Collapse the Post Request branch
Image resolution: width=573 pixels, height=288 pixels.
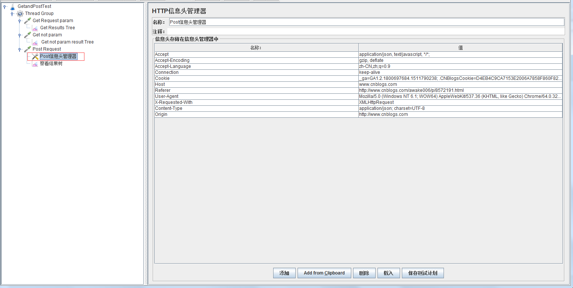(19, 49)
